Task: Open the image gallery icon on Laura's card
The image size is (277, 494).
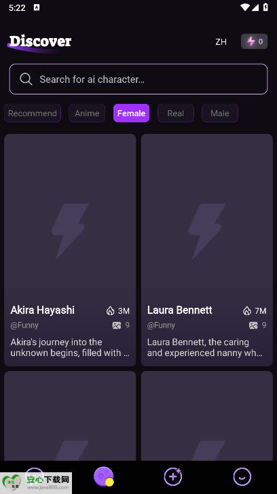Action: point(253,325)
